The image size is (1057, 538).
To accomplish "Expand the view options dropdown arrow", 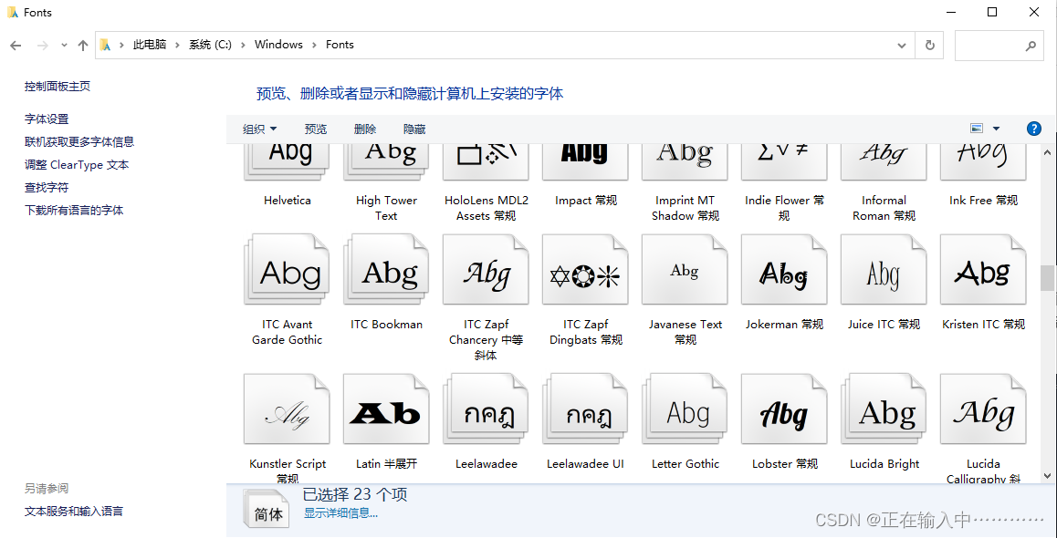I will 997,129.
